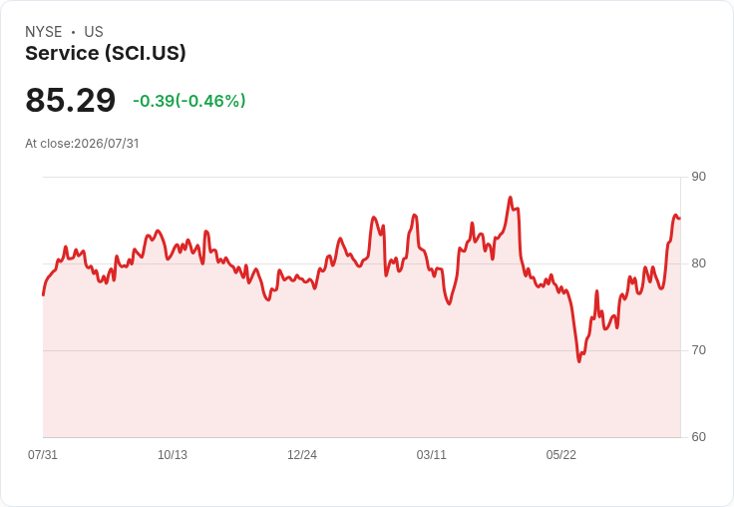Click the chart's lowest dip below 70
The width and height of the screenshot is (734, 507).
point(579,361)
